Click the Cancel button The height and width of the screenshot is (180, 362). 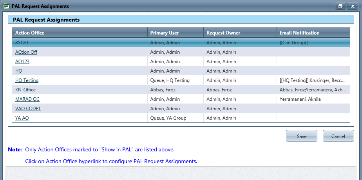tap(338, 136)
